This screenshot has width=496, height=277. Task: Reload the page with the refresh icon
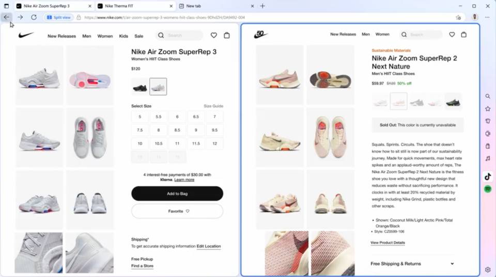click(x=34, y=18)
